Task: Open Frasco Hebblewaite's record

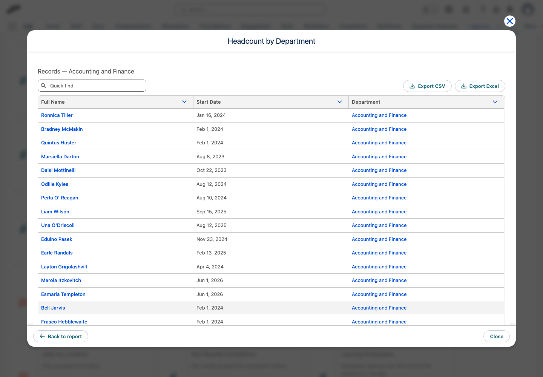Action: 64,322
